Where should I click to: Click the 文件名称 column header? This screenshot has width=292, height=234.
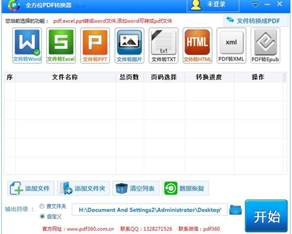[65, 77]
